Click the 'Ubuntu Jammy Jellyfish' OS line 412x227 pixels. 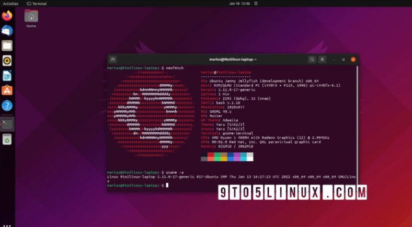tap(260, 81)
